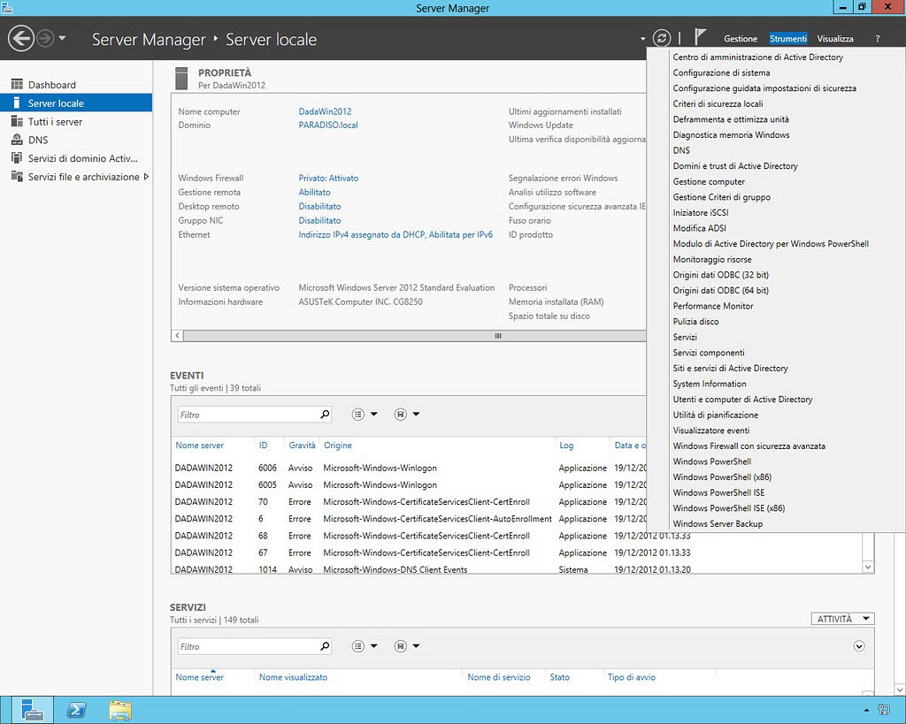The width and height of the screenshot is (906, 724).
Task: Sort events by Gravità column
Action: click(303, 446)
